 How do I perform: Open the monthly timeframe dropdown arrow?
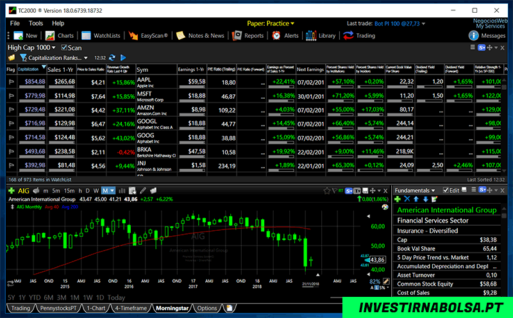[x=113, y=190]
